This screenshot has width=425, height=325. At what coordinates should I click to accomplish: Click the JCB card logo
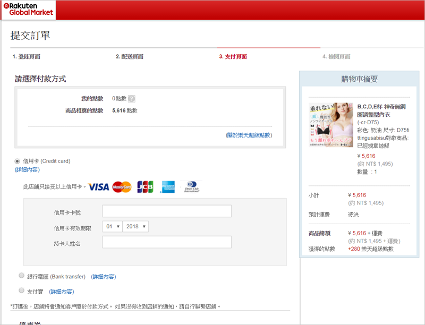(x=145, y=187)
